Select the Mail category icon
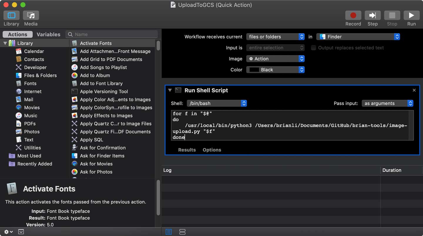 19,100
